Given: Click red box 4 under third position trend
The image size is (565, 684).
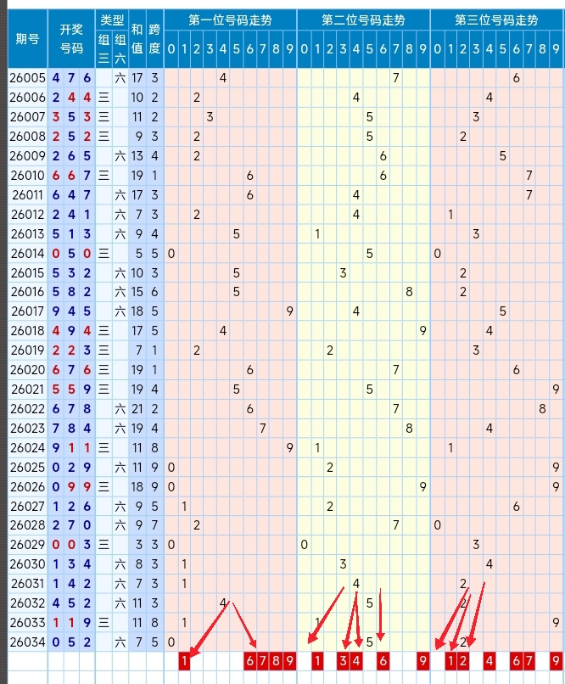Looking at the screenshot, I should point(489,661).
